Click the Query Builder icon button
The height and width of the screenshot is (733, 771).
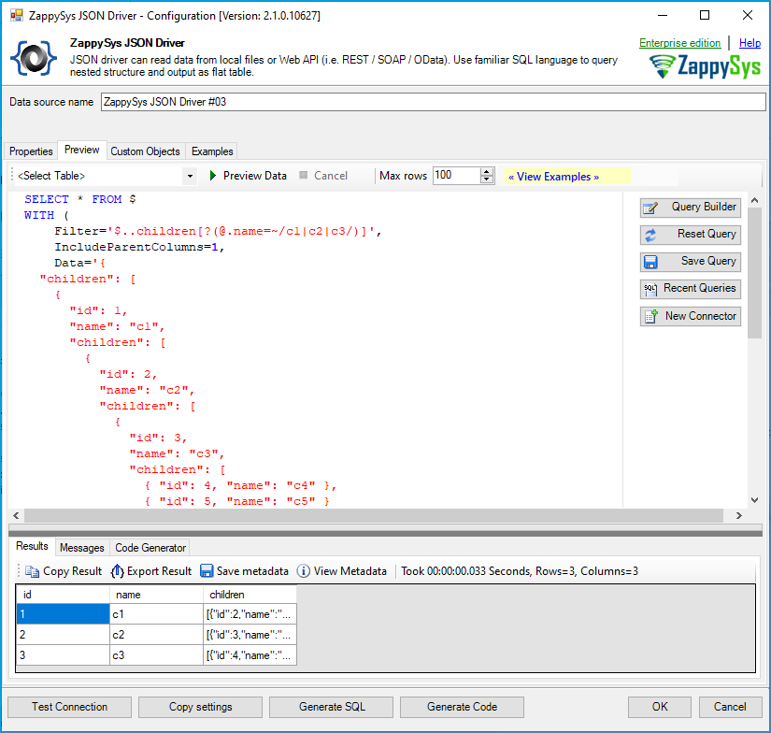[x=690, y=208]
